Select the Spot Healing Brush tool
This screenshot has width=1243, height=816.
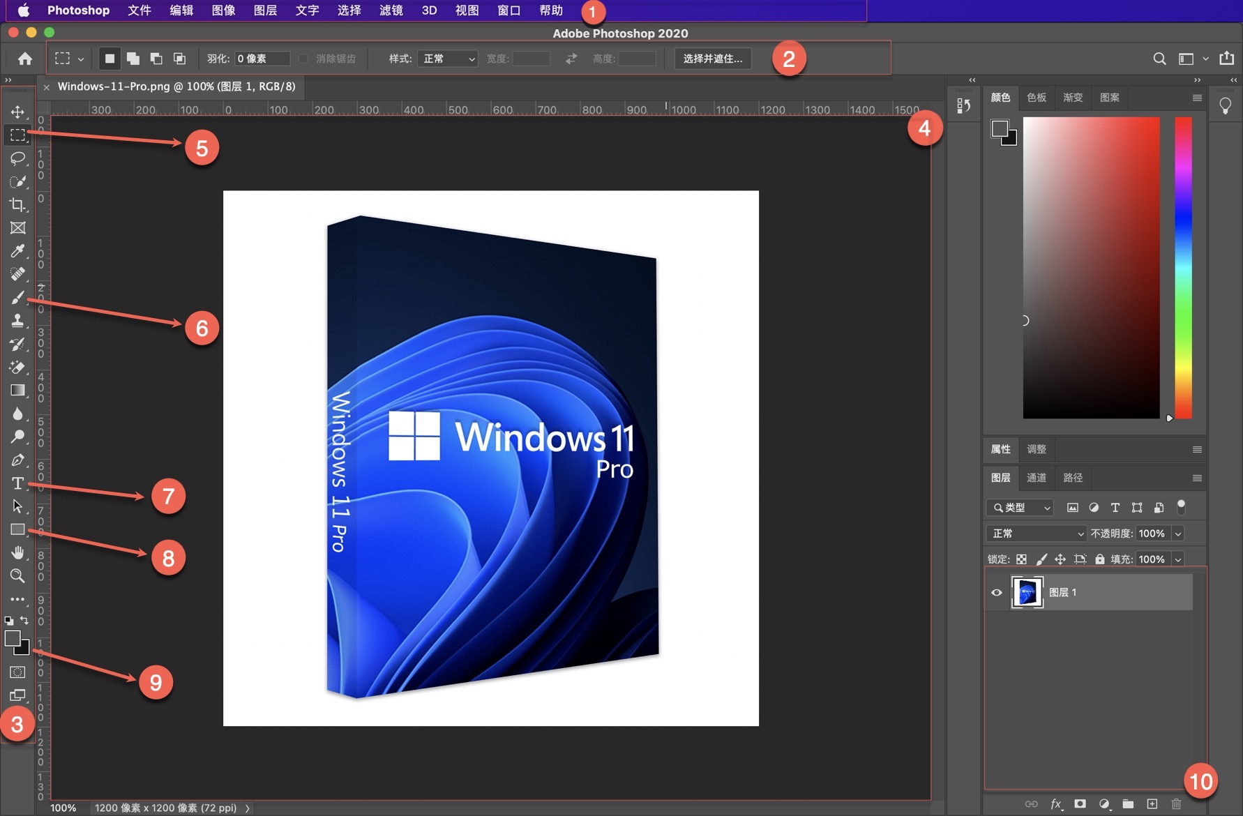[x=17, y=274]
